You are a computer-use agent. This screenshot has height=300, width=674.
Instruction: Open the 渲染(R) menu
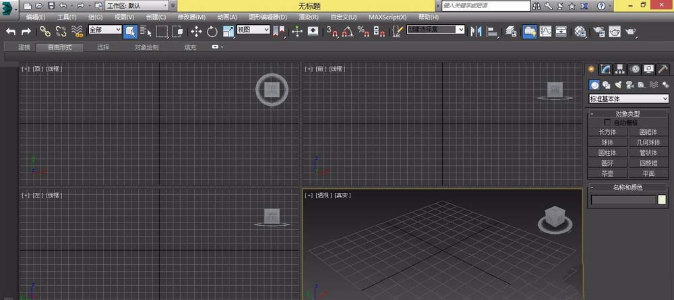point(308,17)
